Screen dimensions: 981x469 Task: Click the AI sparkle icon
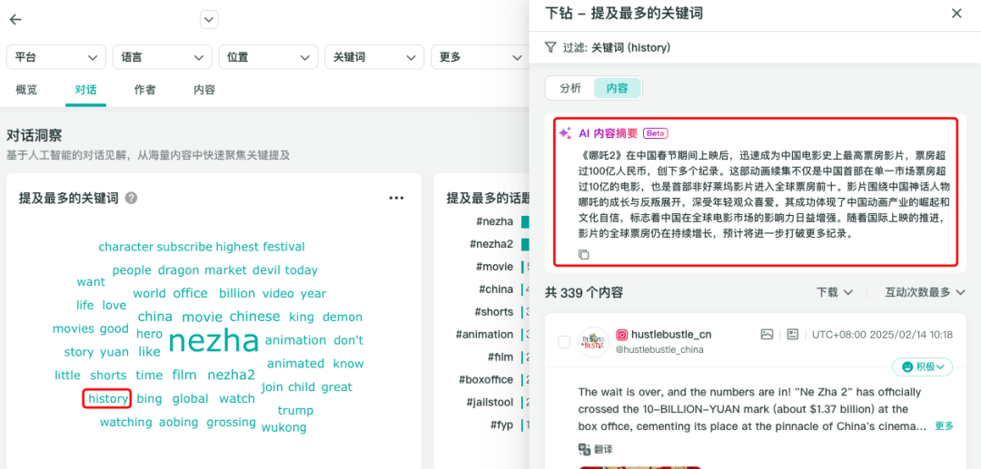[565, 133]
